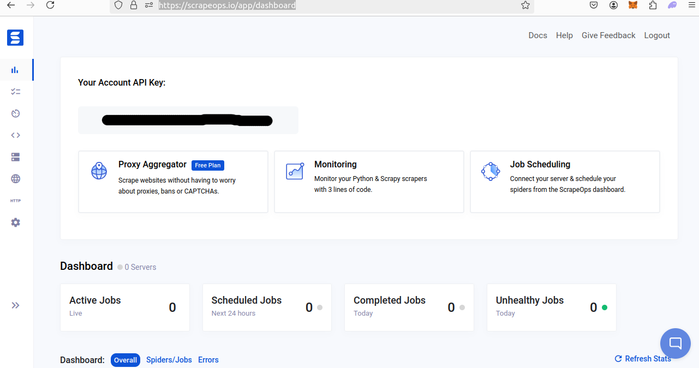Open the servers sidebar icon
The image size is (699, 368).
pyautogui.click(x=15, y=157)
